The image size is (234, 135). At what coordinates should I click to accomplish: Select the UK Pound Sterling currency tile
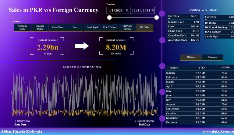[x=127, y=27]
